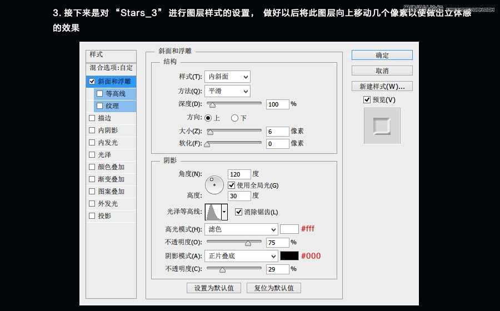Screen dimensions: 500x311
Task: Click the angle dial control
Action: (x=214, y=185)
